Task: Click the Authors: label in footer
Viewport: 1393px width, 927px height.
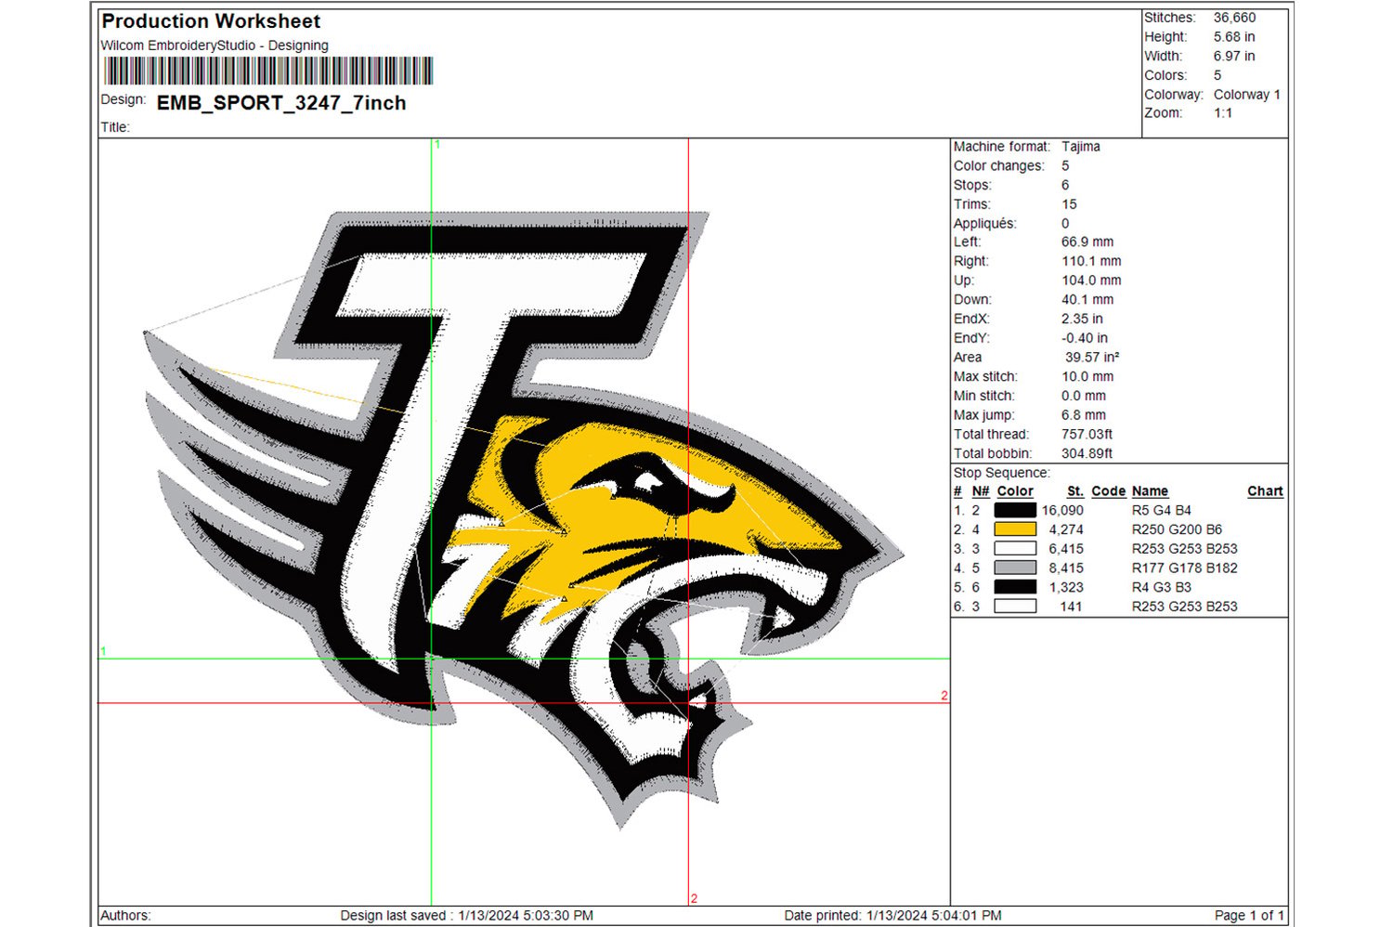Action: tap(125, 916)
